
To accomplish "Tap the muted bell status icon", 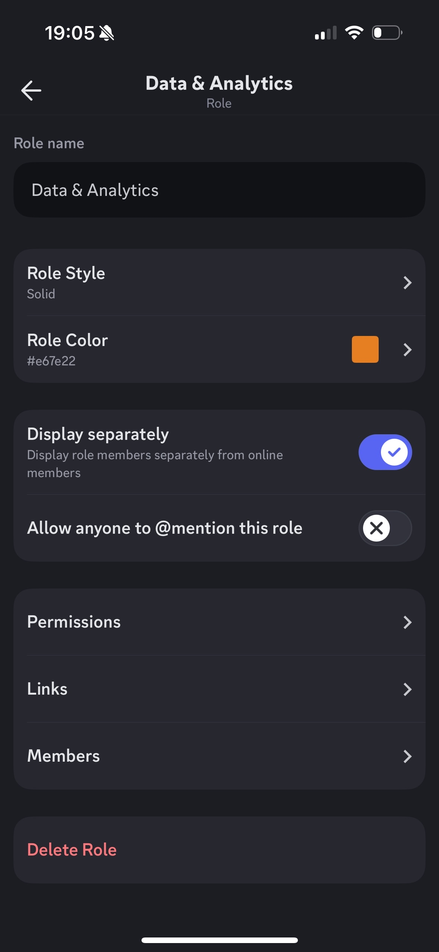I will [x=107, y=33].
